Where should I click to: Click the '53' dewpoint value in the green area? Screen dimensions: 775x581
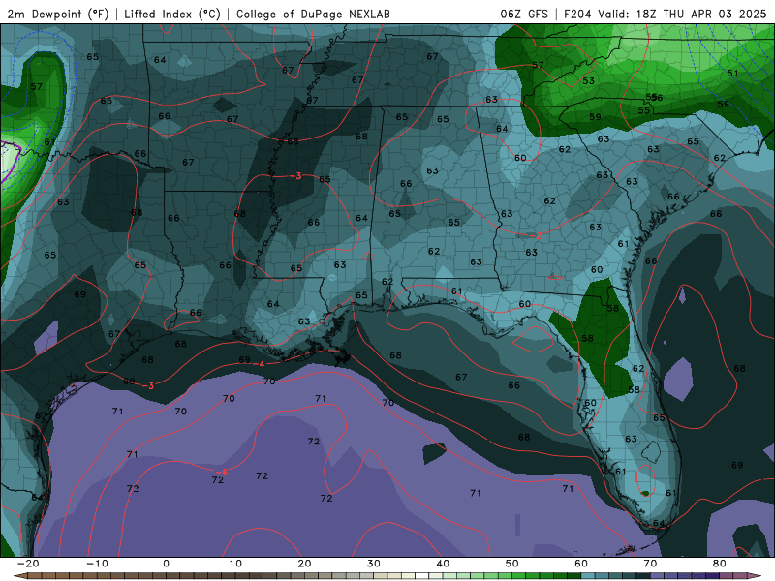pyautogui.click(x=588, y=81)
